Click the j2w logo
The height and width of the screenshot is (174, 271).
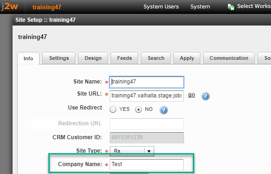click(10, 6)
